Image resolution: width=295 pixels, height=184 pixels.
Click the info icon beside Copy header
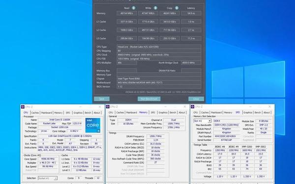click(177, 8)
